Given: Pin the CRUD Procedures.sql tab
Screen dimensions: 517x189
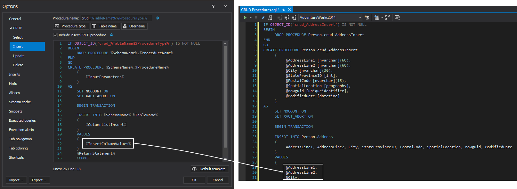Looking at the screenshot, I should pyautogui.click(x=284, y=10).
